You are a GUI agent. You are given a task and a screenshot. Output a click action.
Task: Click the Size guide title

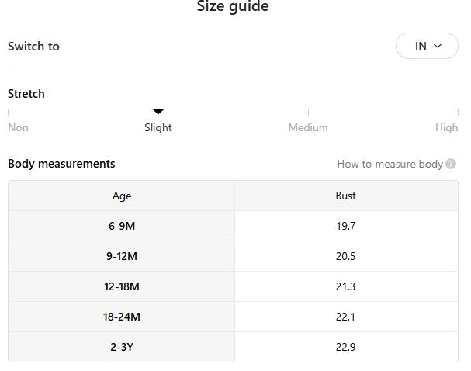click(x=233, y=7)
